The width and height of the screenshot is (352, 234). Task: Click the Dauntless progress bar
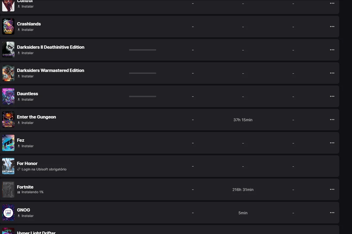click(143, 96)
